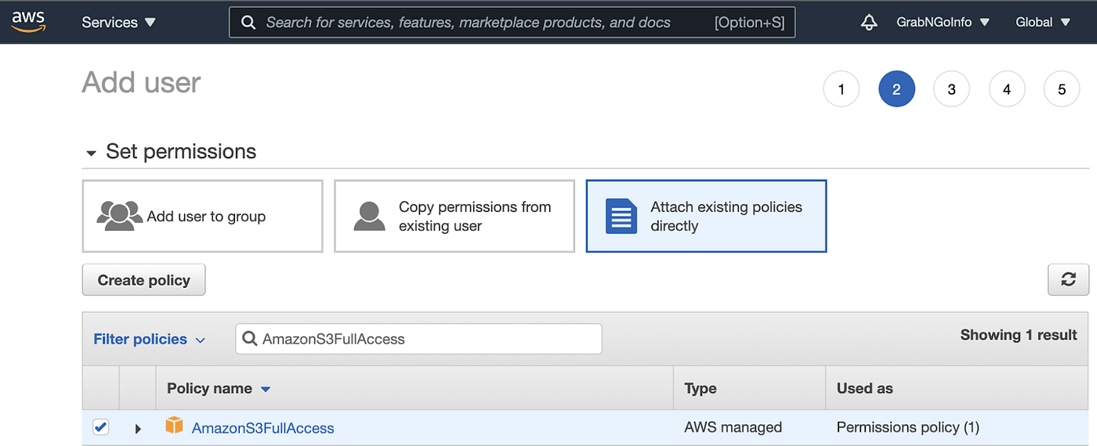Click the Attach existing policies document icon
The image size is (1097, 446).
coord(621,216)
